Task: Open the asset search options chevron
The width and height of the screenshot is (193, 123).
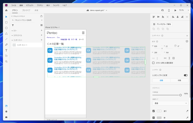Action: coord(42,20)
